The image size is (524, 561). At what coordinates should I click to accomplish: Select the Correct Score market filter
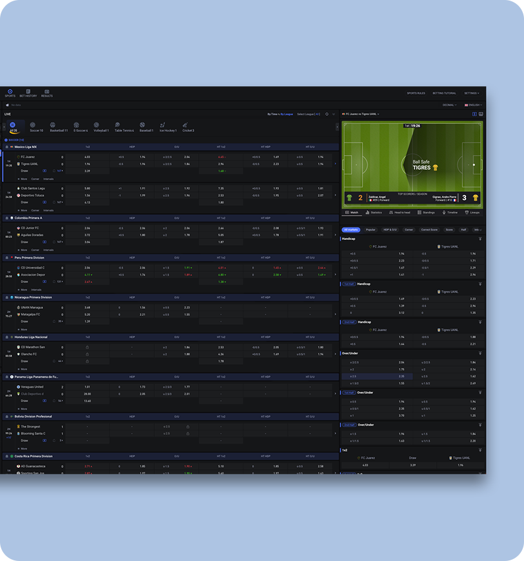(x=429, y=230)
